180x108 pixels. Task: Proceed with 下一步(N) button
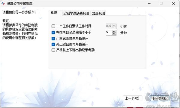click(160, 98)
